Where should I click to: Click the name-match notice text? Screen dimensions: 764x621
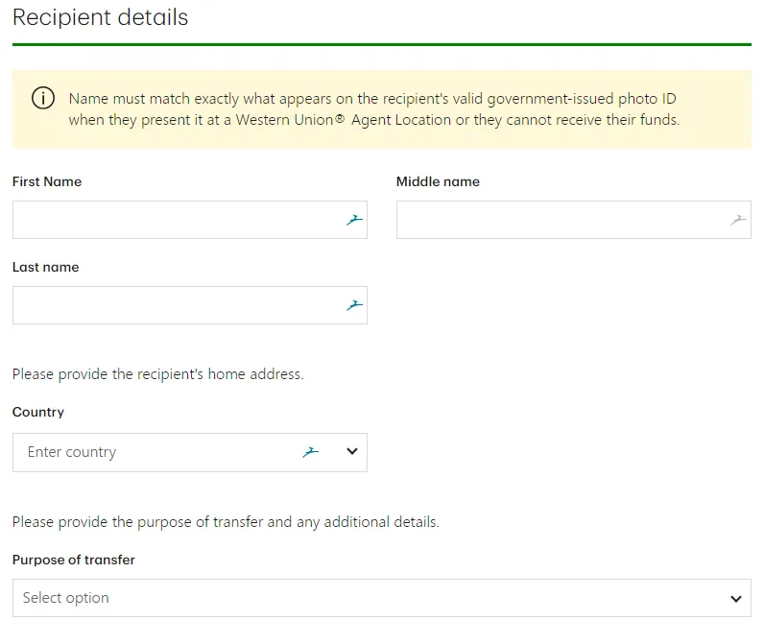coord(374,109)
